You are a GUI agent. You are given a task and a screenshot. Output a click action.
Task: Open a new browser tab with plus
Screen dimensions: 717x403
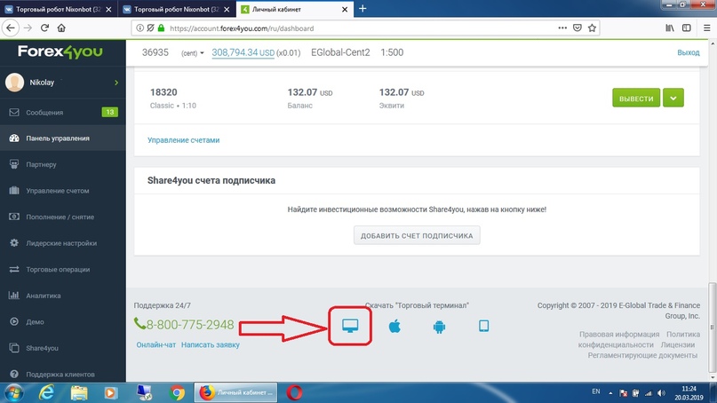(362, 9)
